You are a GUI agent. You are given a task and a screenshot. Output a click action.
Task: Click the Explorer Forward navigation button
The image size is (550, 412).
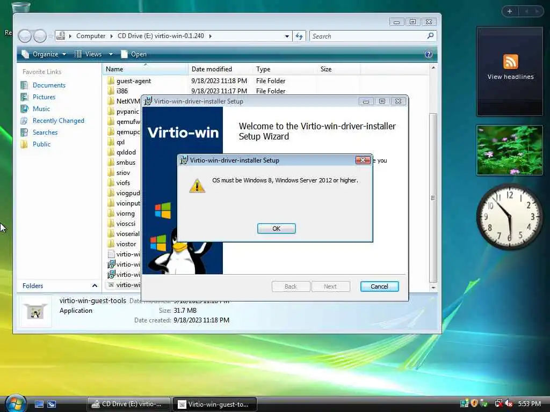(40, 36)
